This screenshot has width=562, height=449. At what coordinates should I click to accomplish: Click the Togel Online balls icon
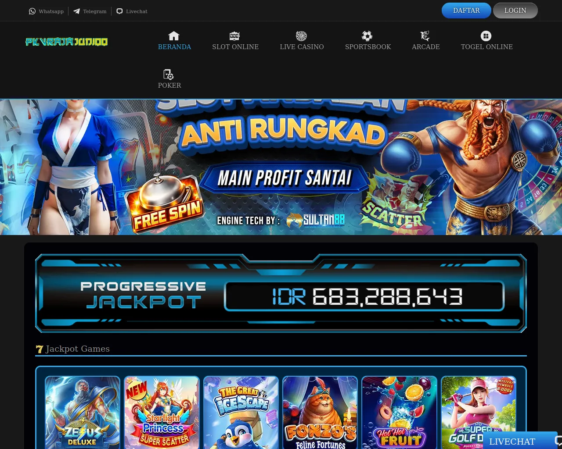click(x=486, y=36)
